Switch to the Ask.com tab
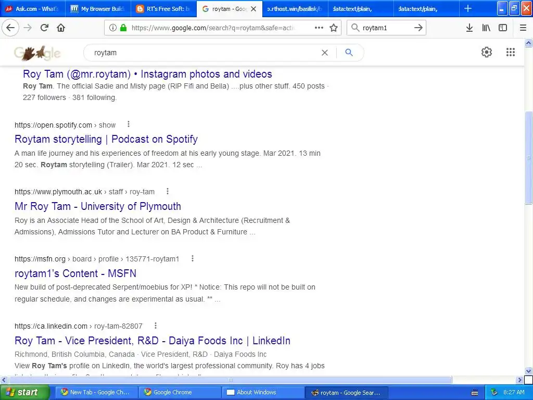The width and height of the screenshot is (533, 400). (x=33, y=8)
